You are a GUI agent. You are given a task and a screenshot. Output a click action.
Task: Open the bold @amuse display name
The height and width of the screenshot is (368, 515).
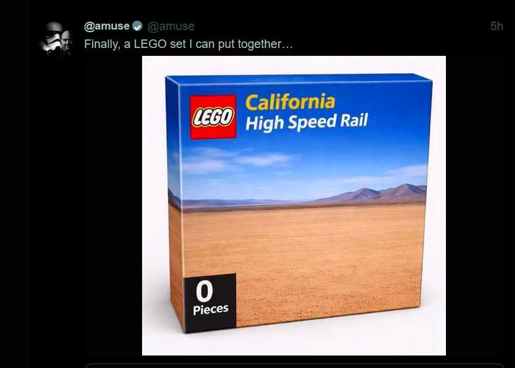[107, 26]
